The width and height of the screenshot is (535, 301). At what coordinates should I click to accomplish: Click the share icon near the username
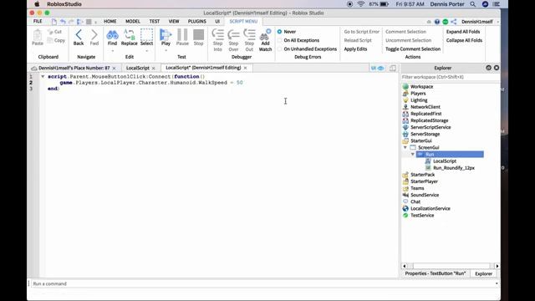[x=453, y=22]
